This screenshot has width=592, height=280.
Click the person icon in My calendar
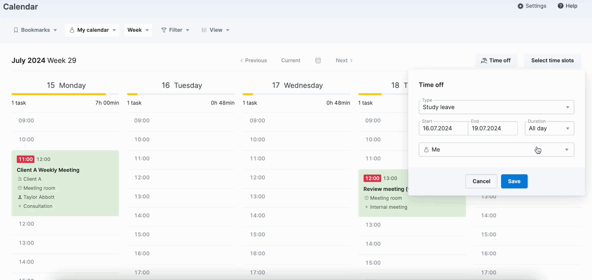pos(72,30)
